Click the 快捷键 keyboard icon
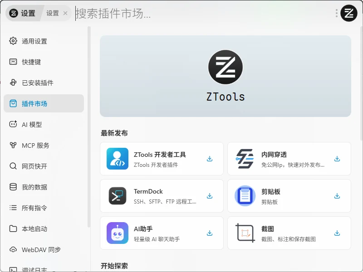This screenshot has height=272, width=363. pyautogui.click(x=13, y=62)
